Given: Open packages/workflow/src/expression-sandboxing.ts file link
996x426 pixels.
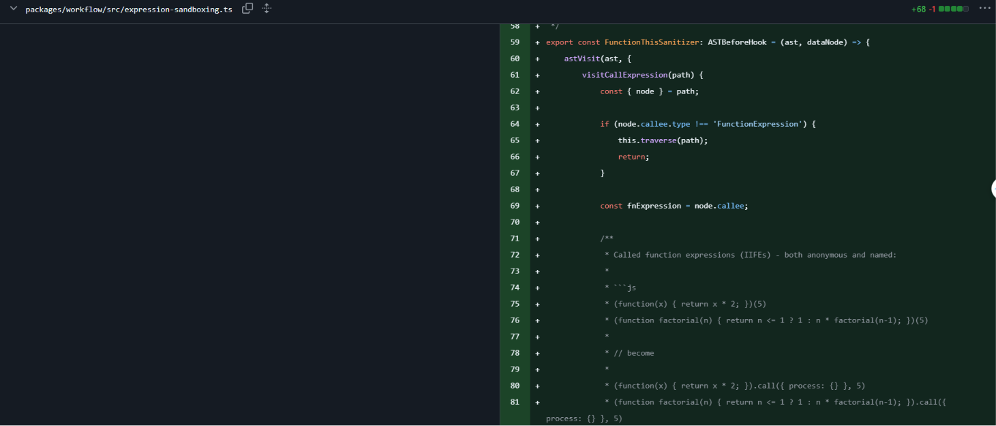Looking at the screenshot, I should pyautogui.click(x=129, y=10).
